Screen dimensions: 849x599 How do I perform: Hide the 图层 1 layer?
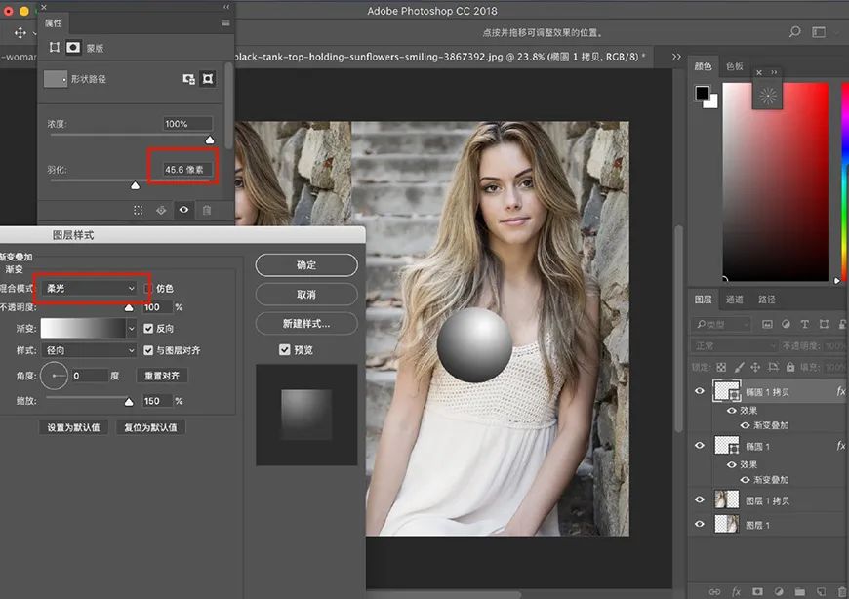pos(700,524)
